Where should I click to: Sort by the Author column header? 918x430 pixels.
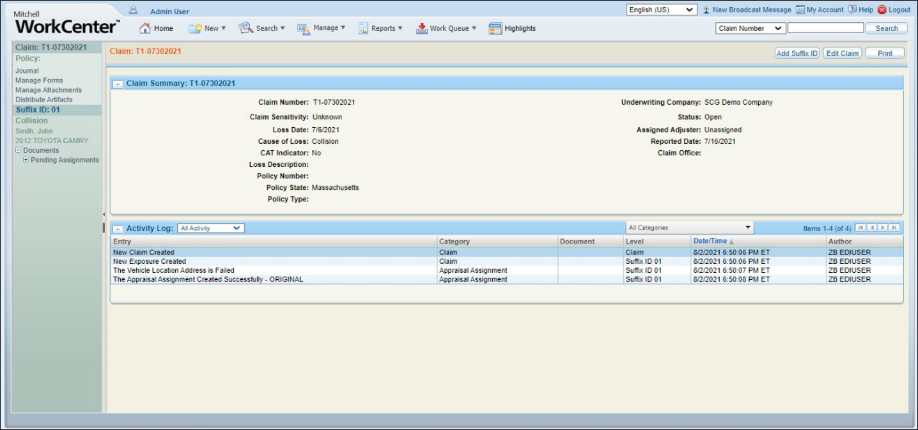coord(865,242)
